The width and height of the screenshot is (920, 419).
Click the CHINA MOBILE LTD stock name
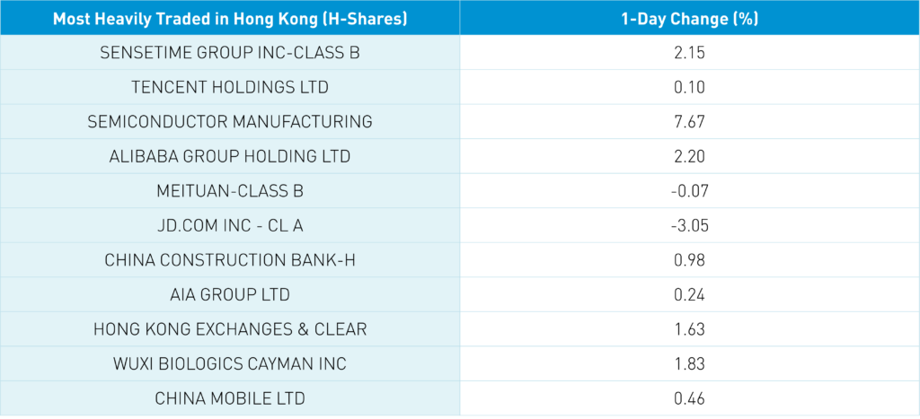(230, 397)
